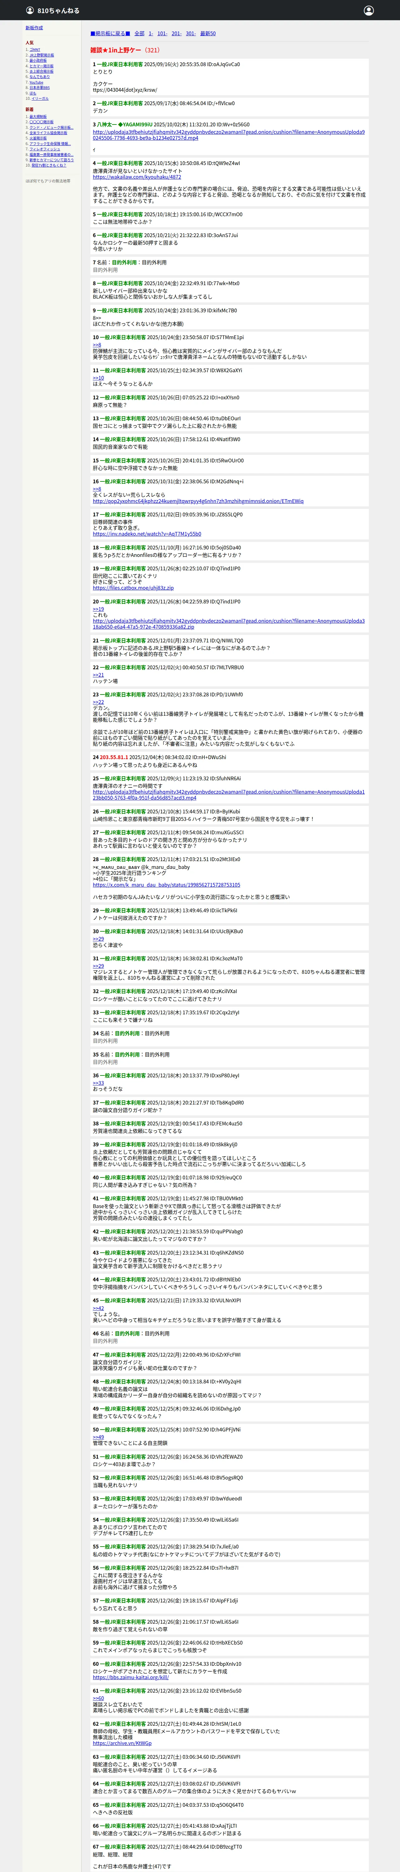The image size is (400, 1872).
Task: Open the 全米ライフル協会掲示板 link
Action: [x=48, y=133]
